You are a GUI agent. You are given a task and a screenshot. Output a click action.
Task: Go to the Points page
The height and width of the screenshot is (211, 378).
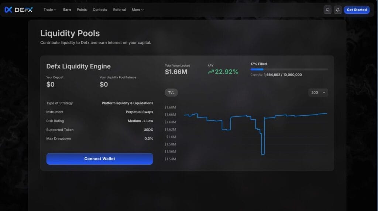click(82, 10)
